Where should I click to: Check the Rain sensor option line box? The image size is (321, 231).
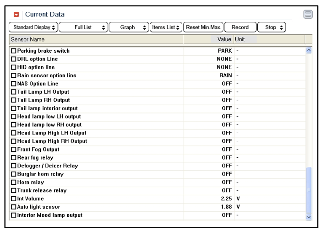[13, 75]
